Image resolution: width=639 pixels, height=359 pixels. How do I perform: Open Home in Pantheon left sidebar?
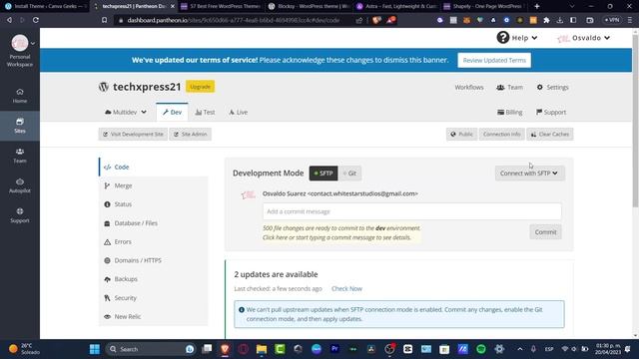pos(20,96)
